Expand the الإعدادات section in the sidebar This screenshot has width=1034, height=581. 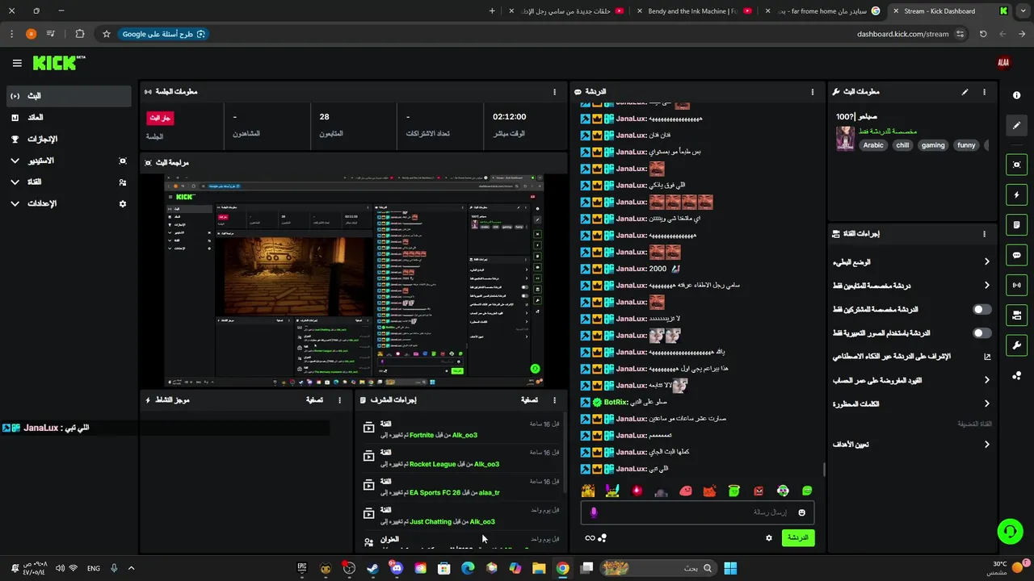pyautogui.click(x=69, y=203)
